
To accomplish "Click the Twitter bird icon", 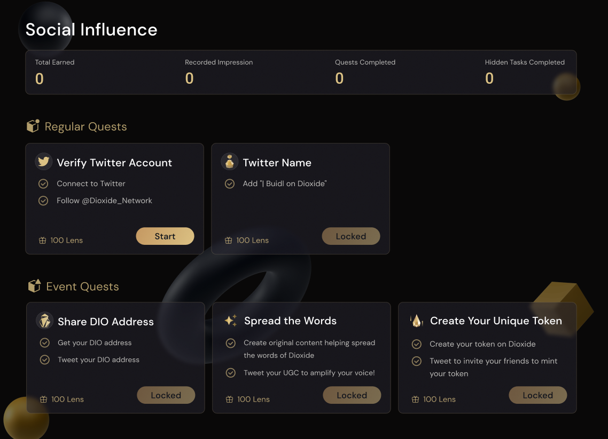I will coord(44,162).
